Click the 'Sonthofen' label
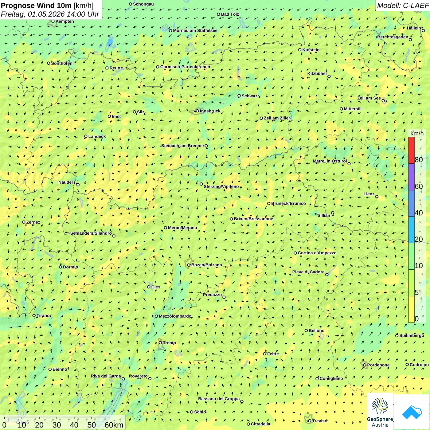 [x=62, y=63]
